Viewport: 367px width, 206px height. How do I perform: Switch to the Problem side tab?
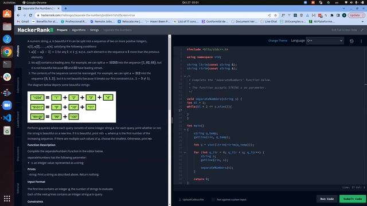[x=18, y=51]
